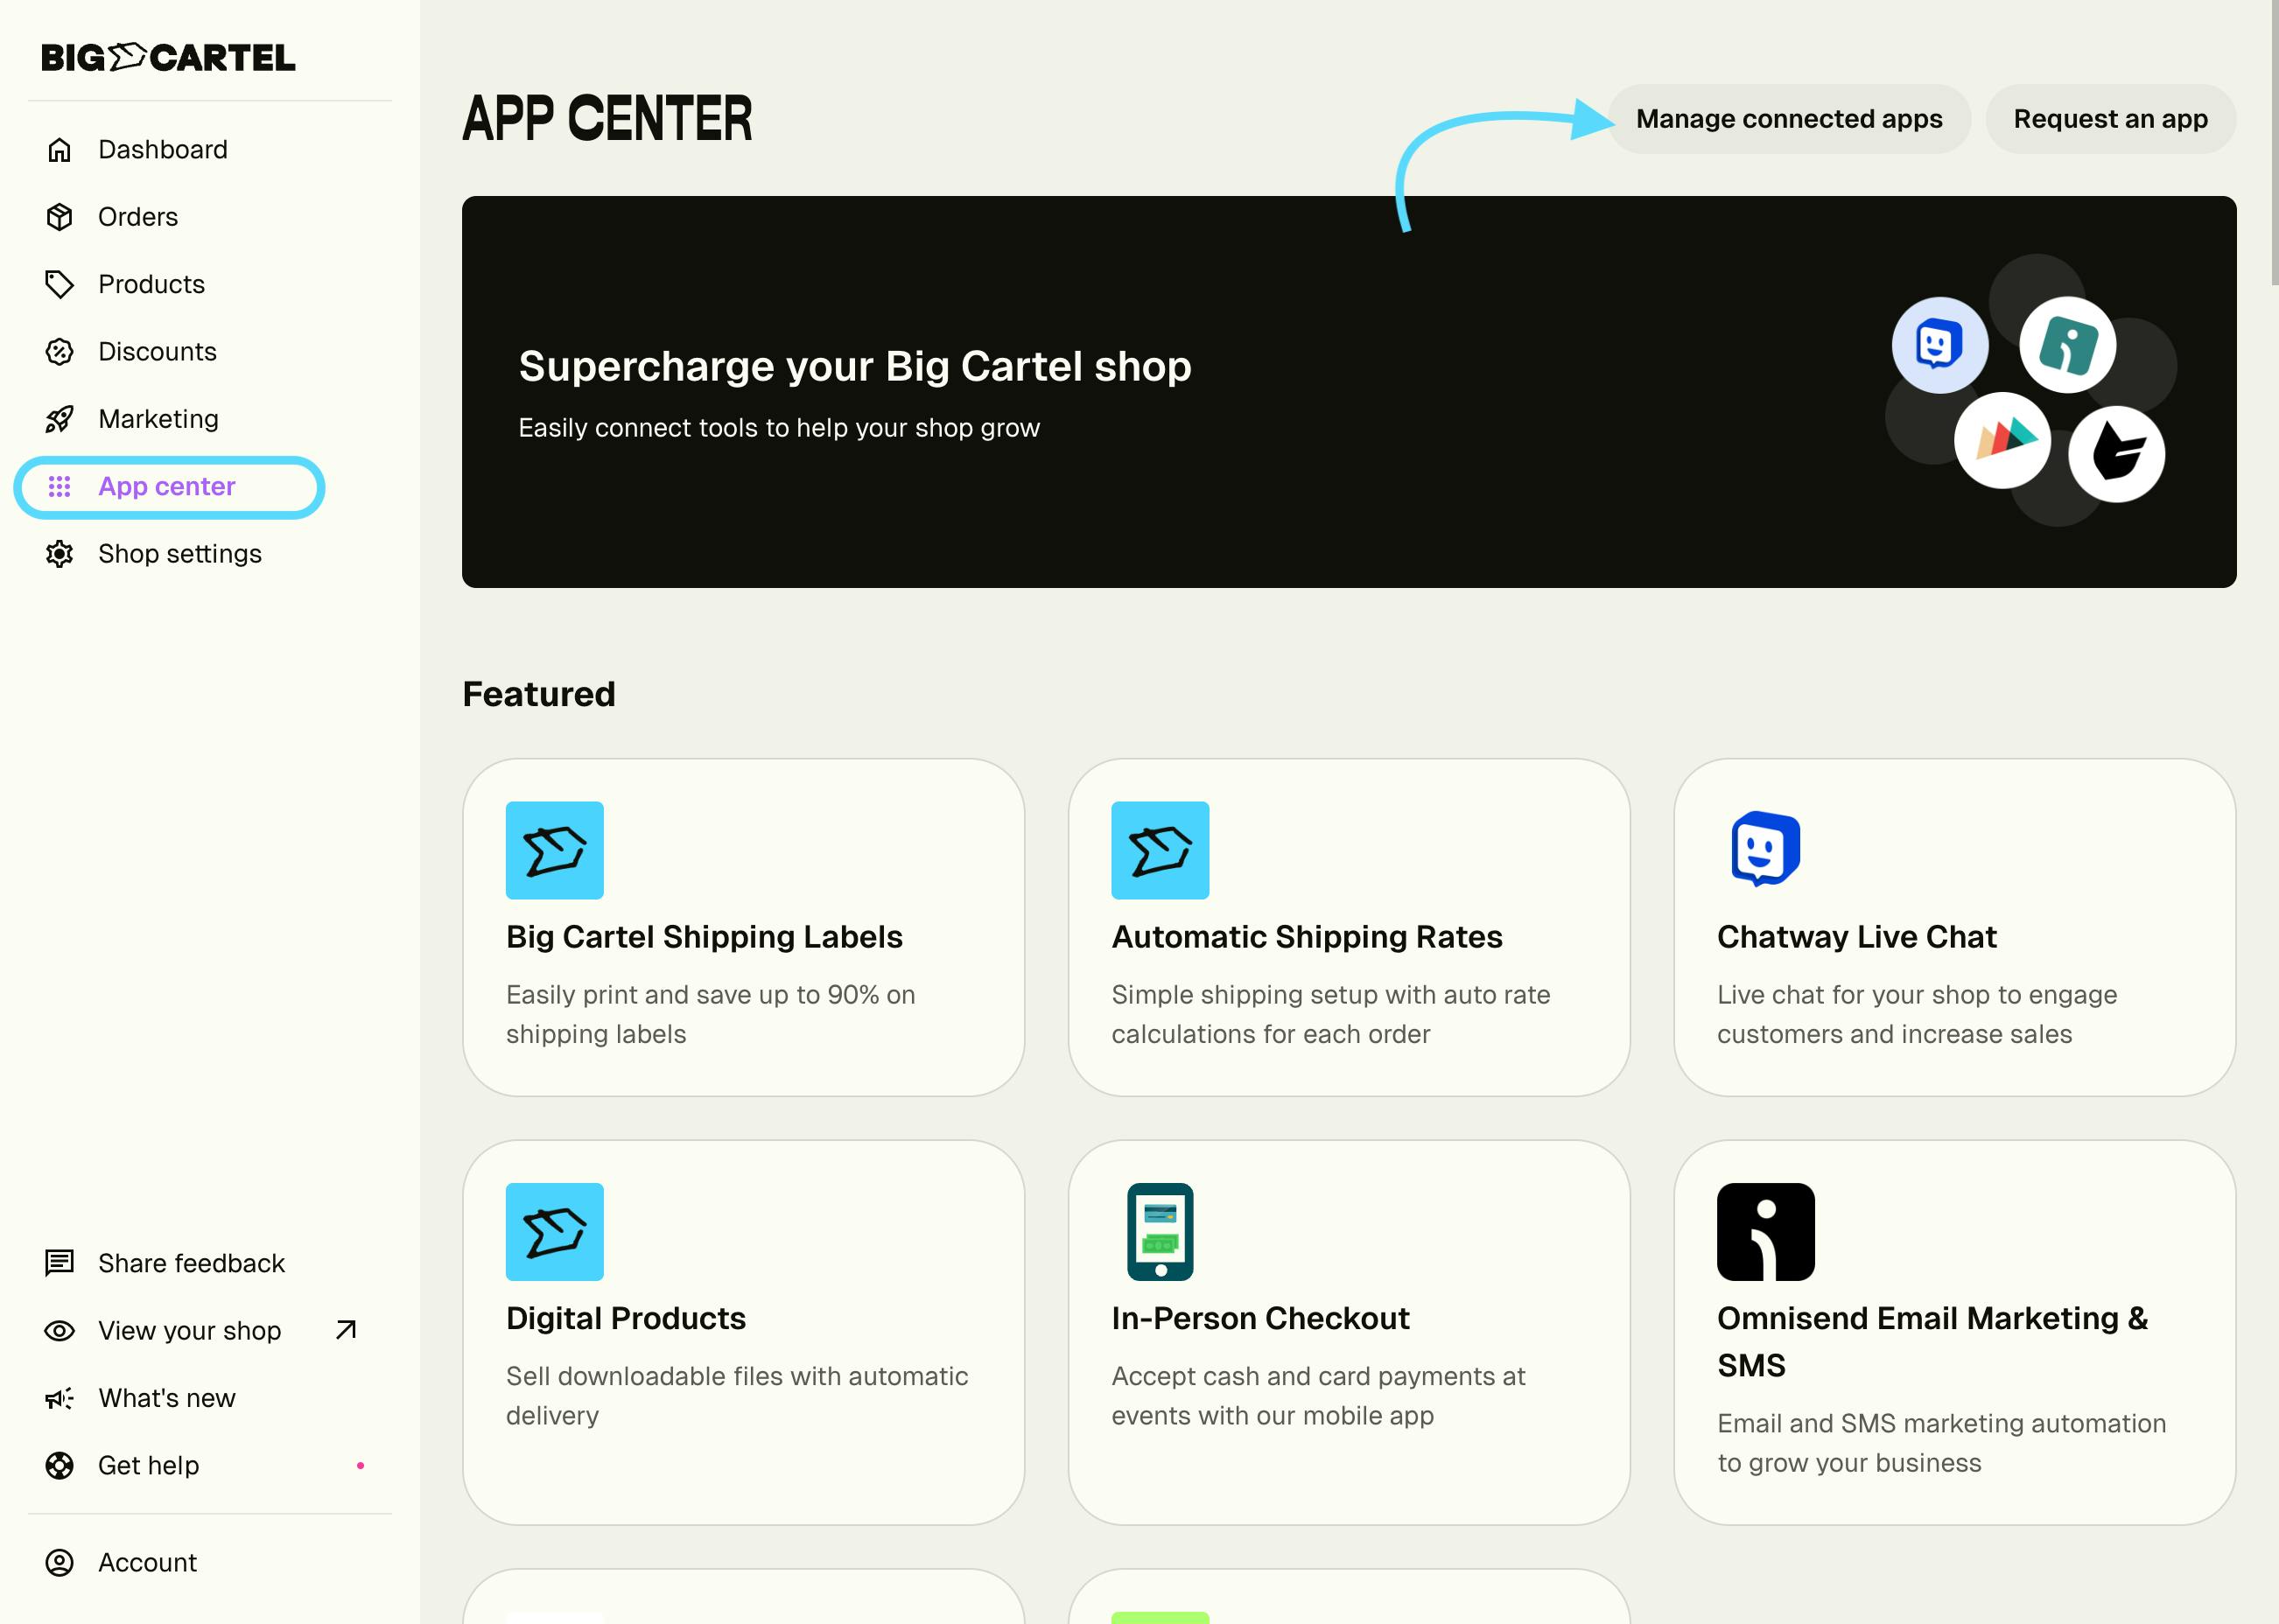Click the Big Cartel logo
This screenshot has height=1624, width=2279.
[x=168, y=58]
